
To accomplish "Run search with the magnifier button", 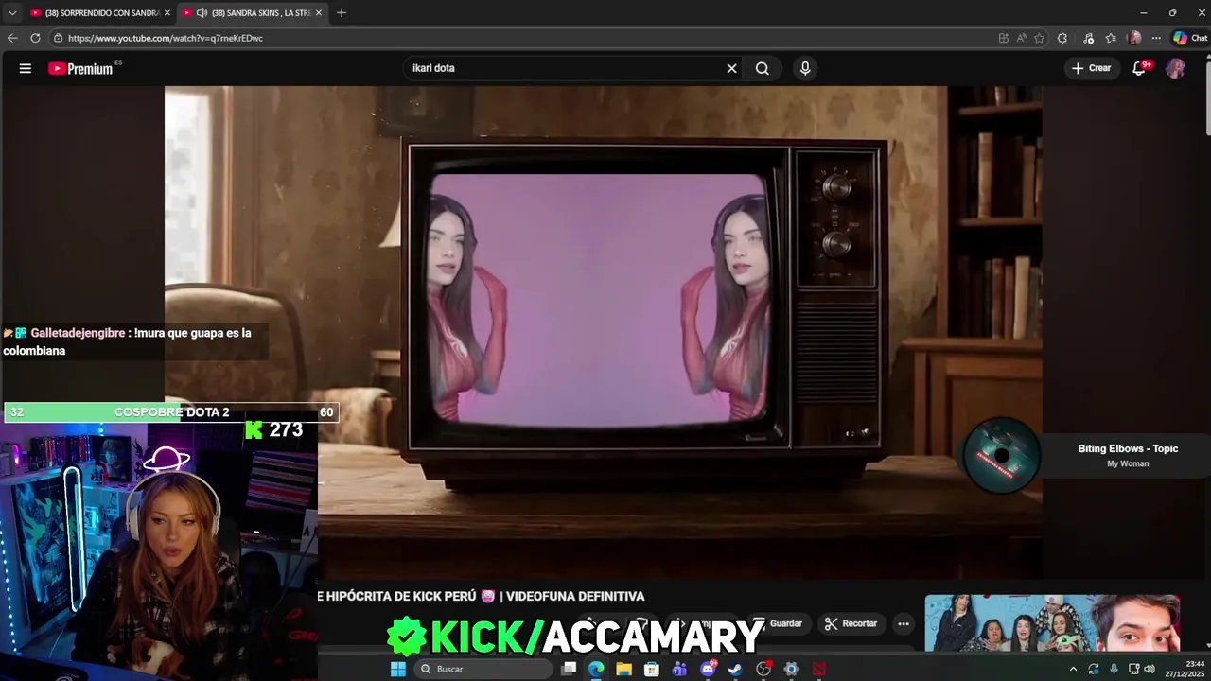I will 762,68.
